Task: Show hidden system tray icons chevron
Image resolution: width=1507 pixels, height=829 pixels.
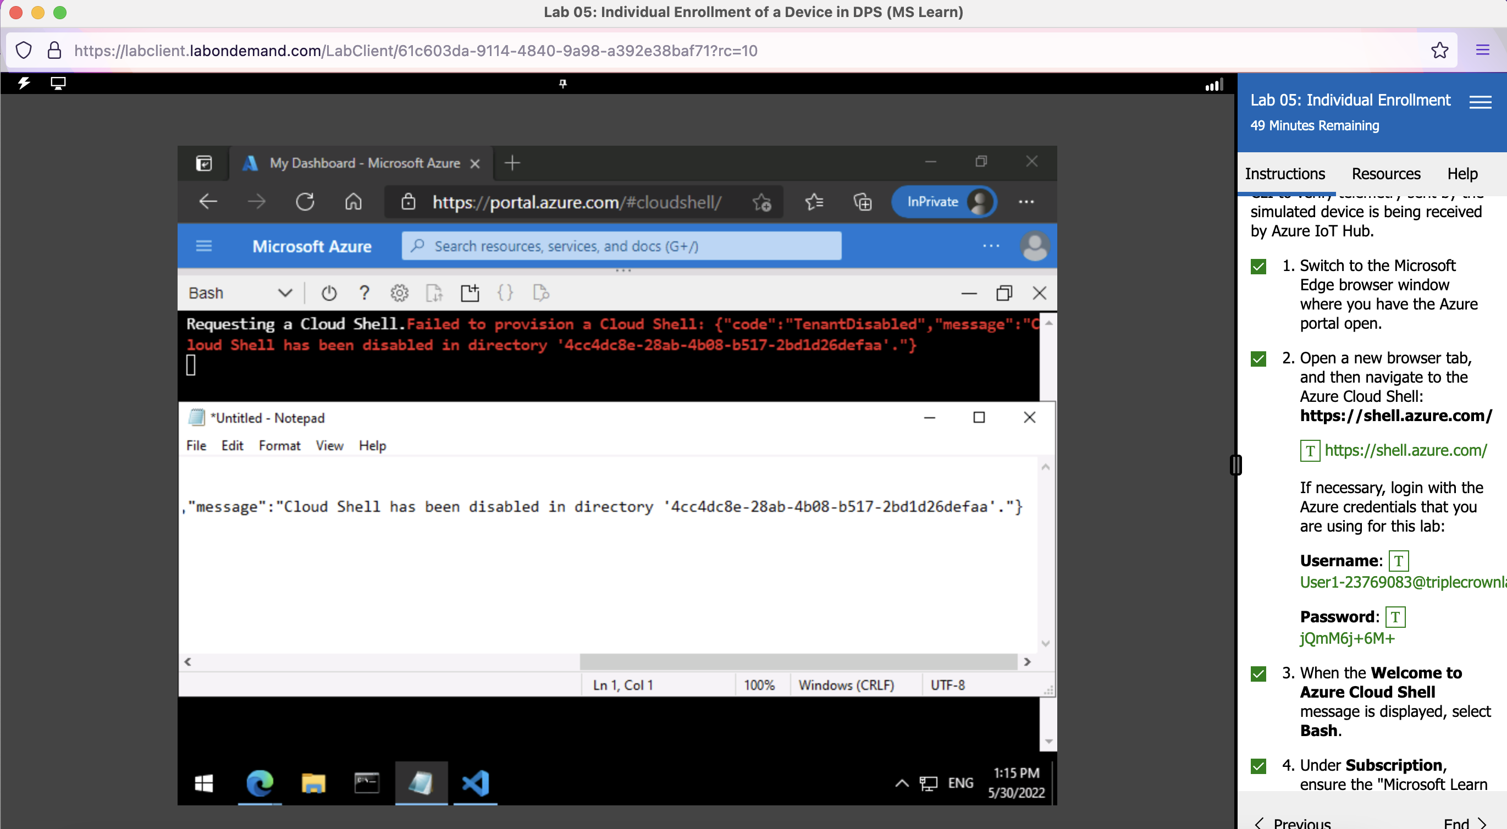Action: point(902,783)
